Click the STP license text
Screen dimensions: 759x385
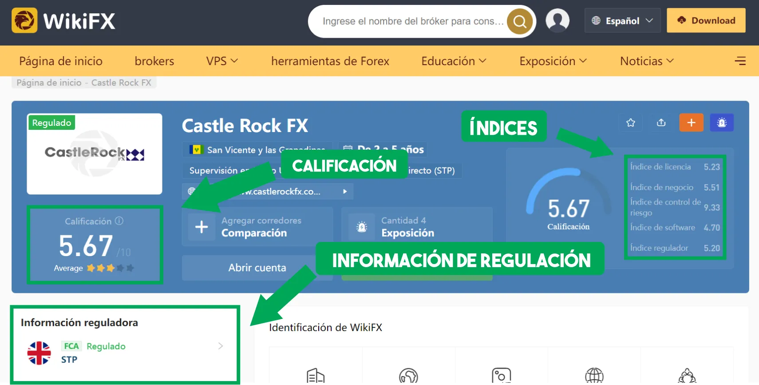tap(69, 359)
